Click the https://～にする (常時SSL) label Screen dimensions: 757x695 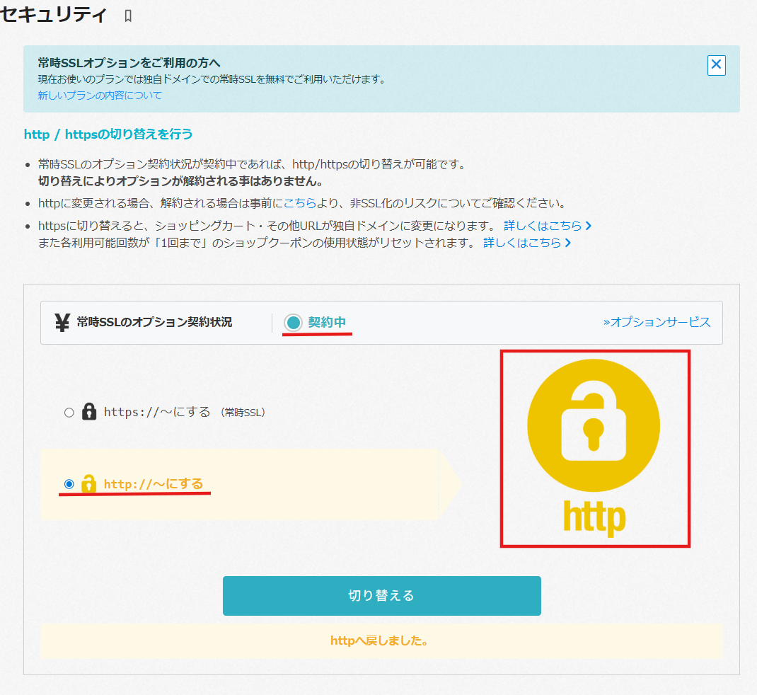[x=185, y=412]
